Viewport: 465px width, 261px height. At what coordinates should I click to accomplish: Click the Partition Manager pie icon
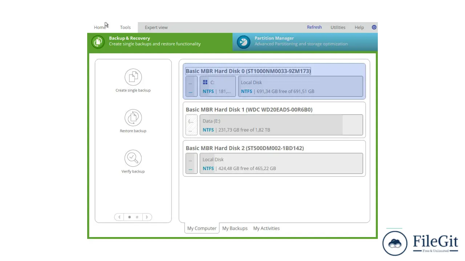point(243,42)
